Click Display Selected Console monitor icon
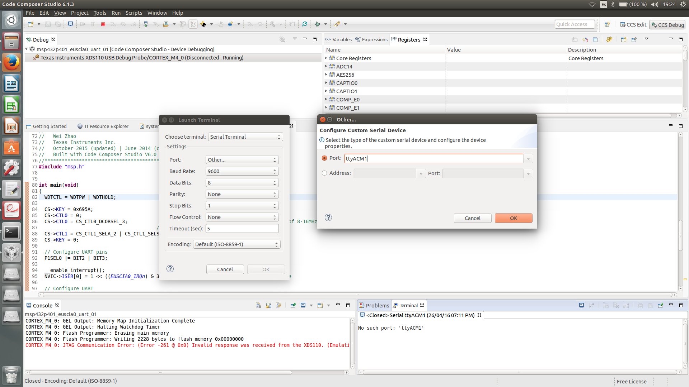This screenshot has height=387, width=689. click(x=303, y=305)
